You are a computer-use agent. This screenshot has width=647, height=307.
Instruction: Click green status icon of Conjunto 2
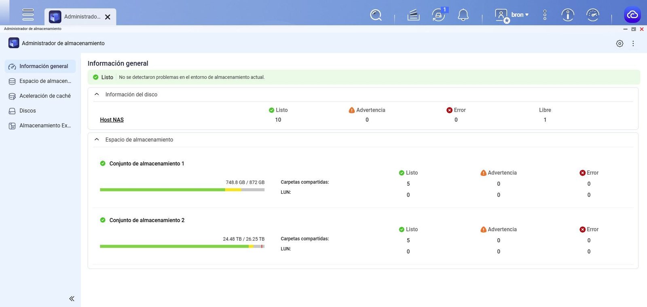[103, 220]
